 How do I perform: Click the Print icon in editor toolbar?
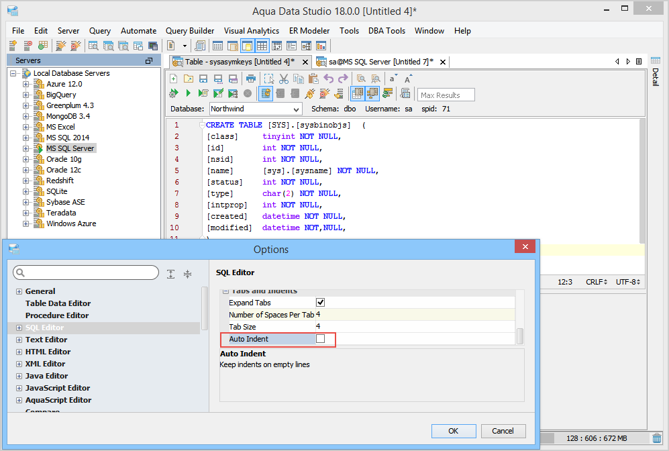(x=251, y=79)
